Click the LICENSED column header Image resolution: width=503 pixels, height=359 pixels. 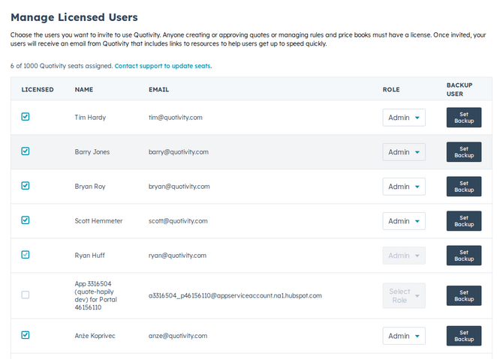pos(38,90)
